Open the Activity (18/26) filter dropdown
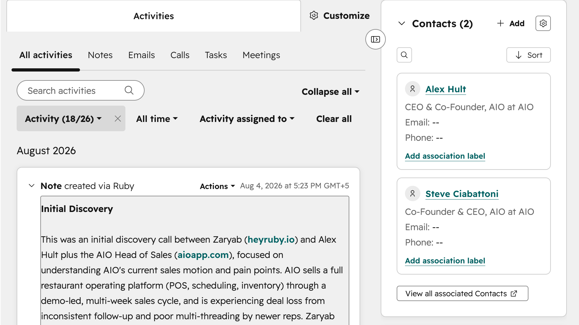This screenshot has height=325, width=579. (63, 119)
